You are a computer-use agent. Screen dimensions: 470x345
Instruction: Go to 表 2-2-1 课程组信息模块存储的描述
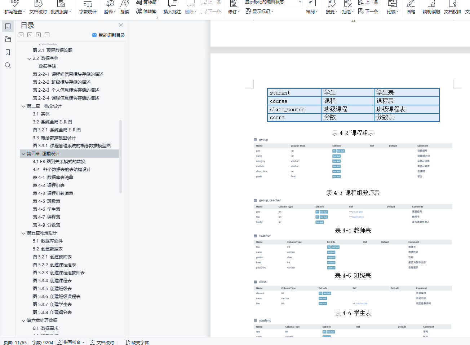[68, 74]
